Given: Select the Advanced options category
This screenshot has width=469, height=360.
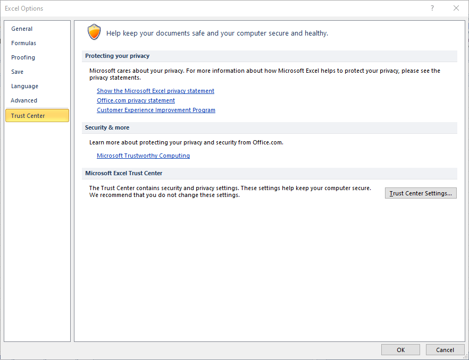Looking at the screenshot, I should point(24,100).
